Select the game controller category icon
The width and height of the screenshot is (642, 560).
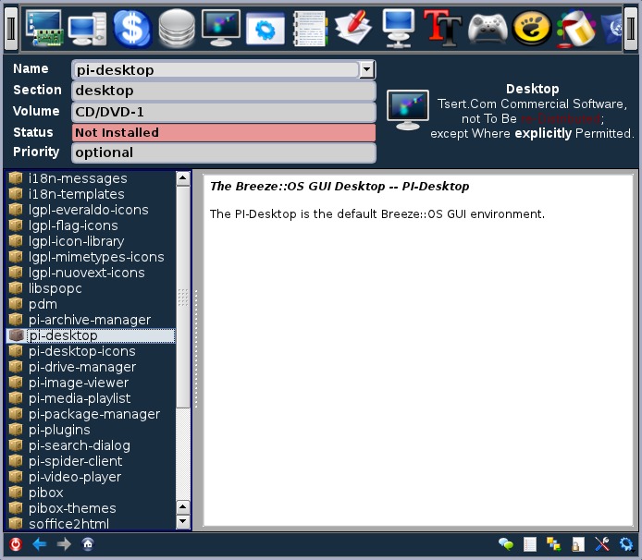[x=487, y=28]
